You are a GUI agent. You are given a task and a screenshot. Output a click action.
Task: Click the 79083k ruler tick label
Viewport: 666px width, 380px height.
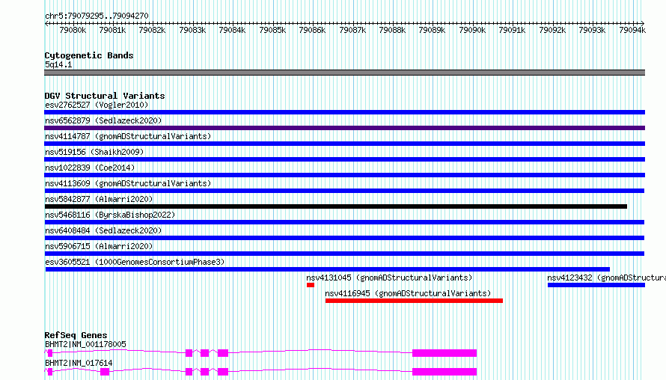[x=192, y=30]
